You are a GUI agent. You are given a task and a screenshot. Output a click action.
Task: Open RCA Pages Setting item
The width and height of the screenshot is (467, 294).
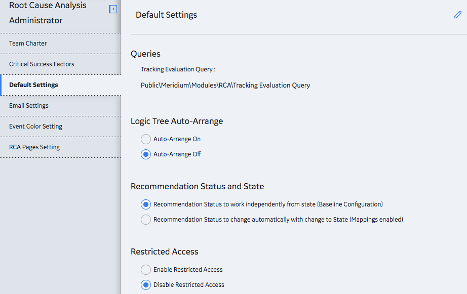[x=60, y=147]
